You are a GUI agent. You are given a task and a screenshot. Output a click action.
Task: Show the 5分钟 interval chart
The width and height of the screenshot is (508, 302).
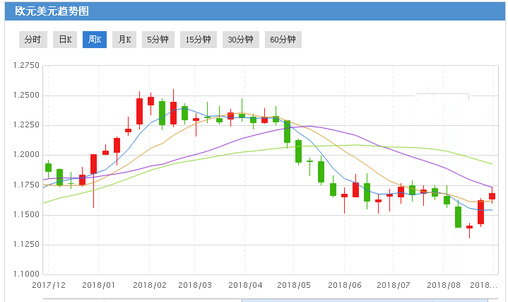tap(158, 40)
